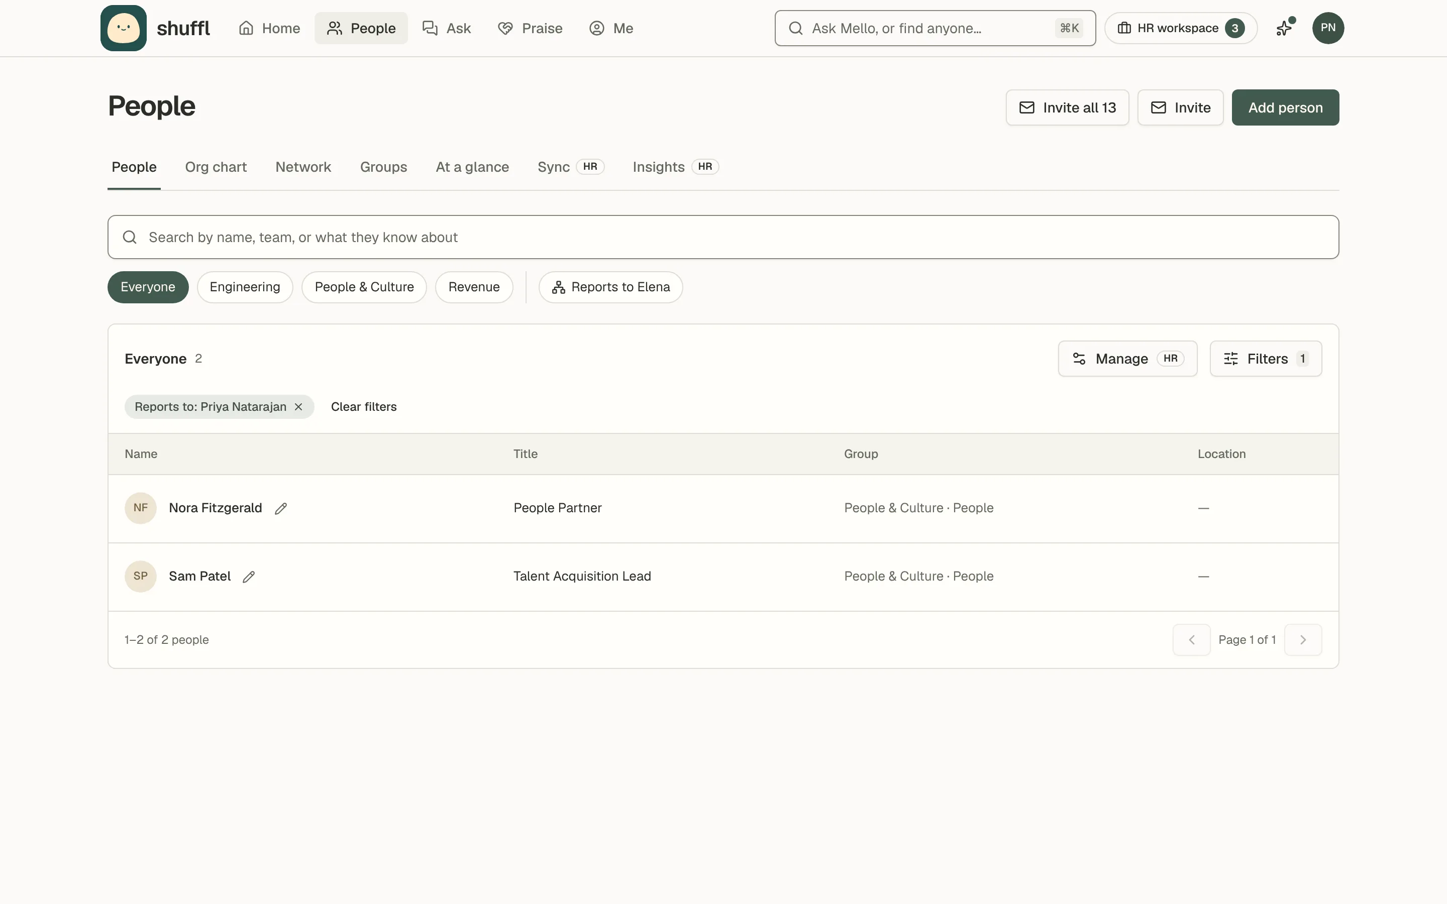The height and width of the screenshot is (904, 1447).
Task: Select the Everyone filter chip
Action: 148,287
